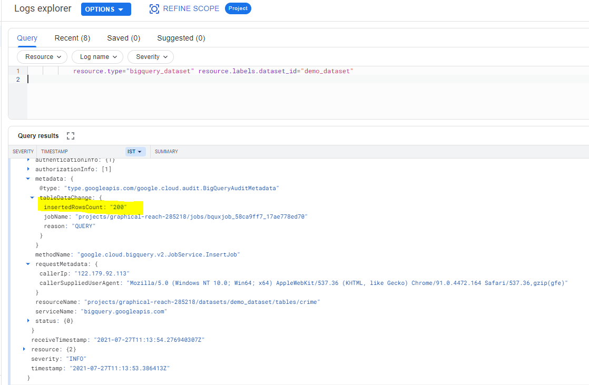The image size is (589, 385).
Task: Switch to the Recent (8) tab
Action: click(x=72, y=38)
